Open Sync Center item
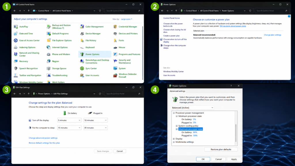The width and height of the screenshot is (295, 166). pos(88,69)
